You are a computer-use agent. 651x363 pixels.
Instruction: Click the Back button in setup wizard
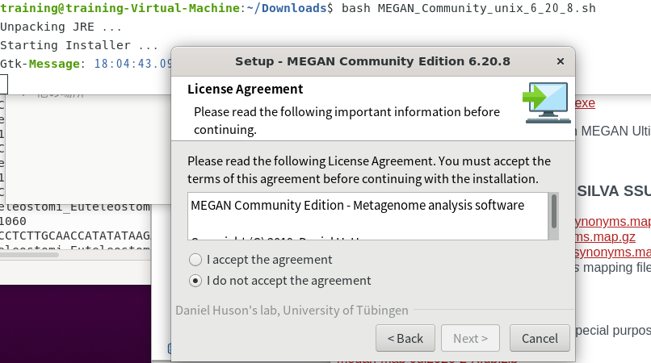(405, 338)
